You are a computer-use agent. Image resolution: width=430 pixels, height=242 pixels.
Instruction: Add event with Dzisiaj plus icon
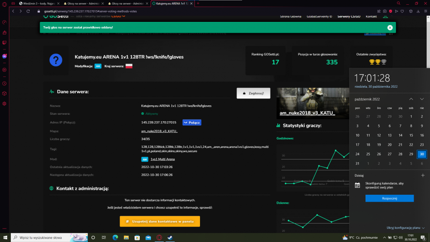click(423, 175)
